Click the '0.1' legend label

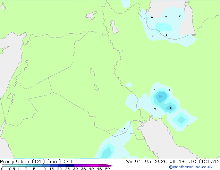[x=4, y=169]
